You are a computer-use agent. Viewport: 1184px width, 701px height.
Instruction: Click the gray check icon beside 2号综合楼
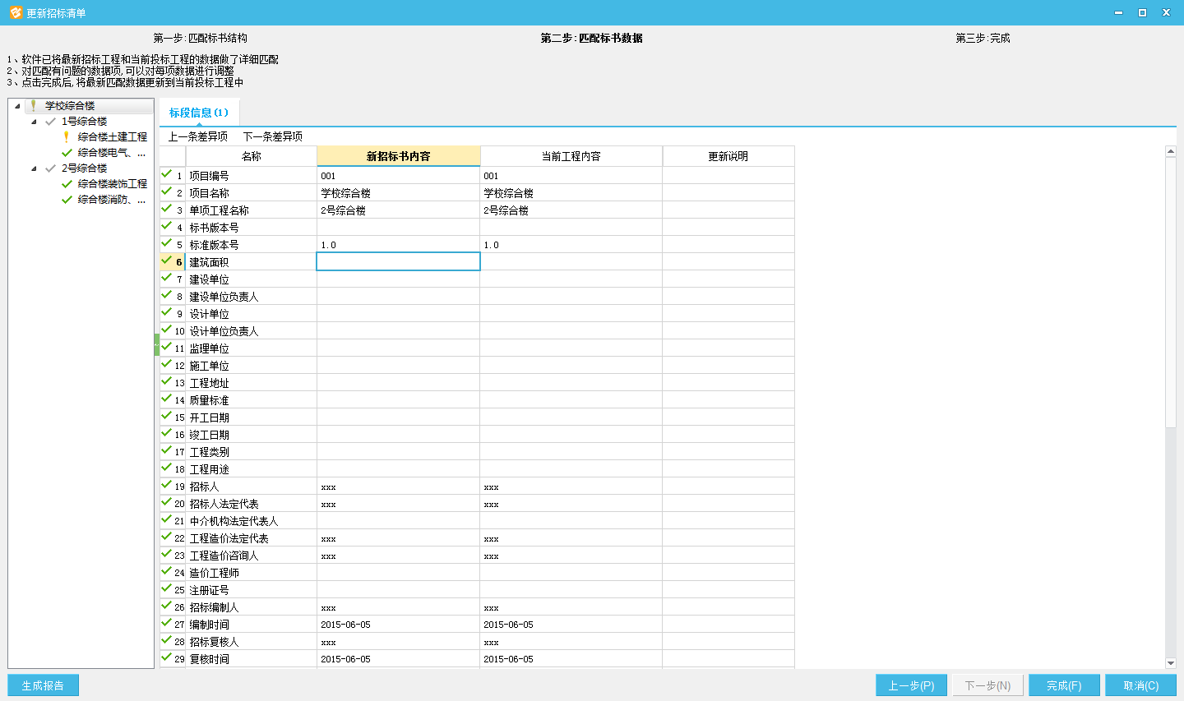click(50, 168)
